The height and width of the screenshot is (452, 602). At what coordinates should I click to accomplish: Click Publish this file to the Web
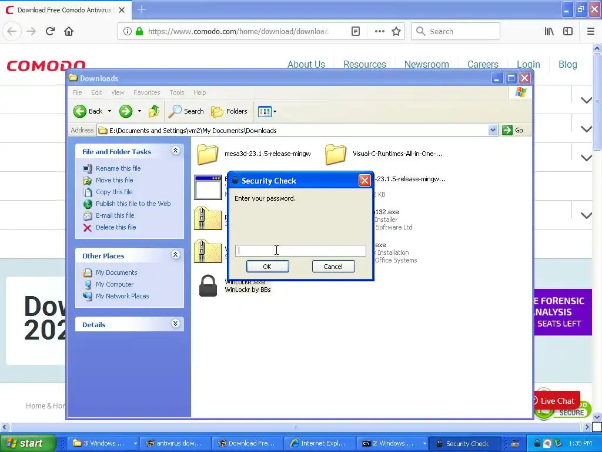click(133, 204)
